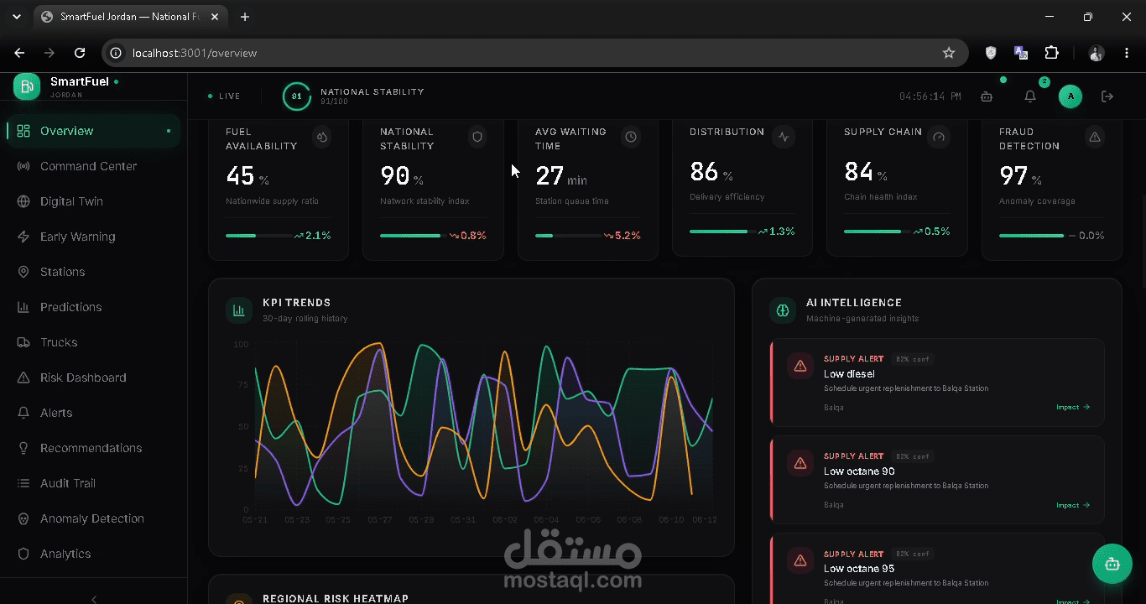
Task: Click the LIVE status indicator
Action: [224, 96]
